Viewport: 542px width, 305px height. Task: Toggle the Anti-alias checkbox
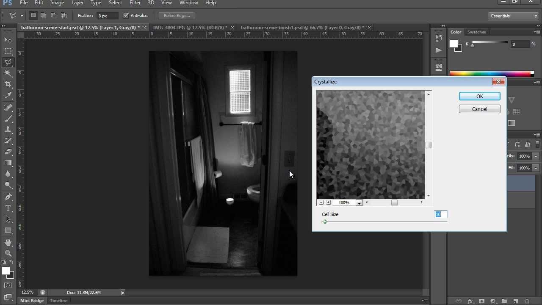(x=126, y=16)
